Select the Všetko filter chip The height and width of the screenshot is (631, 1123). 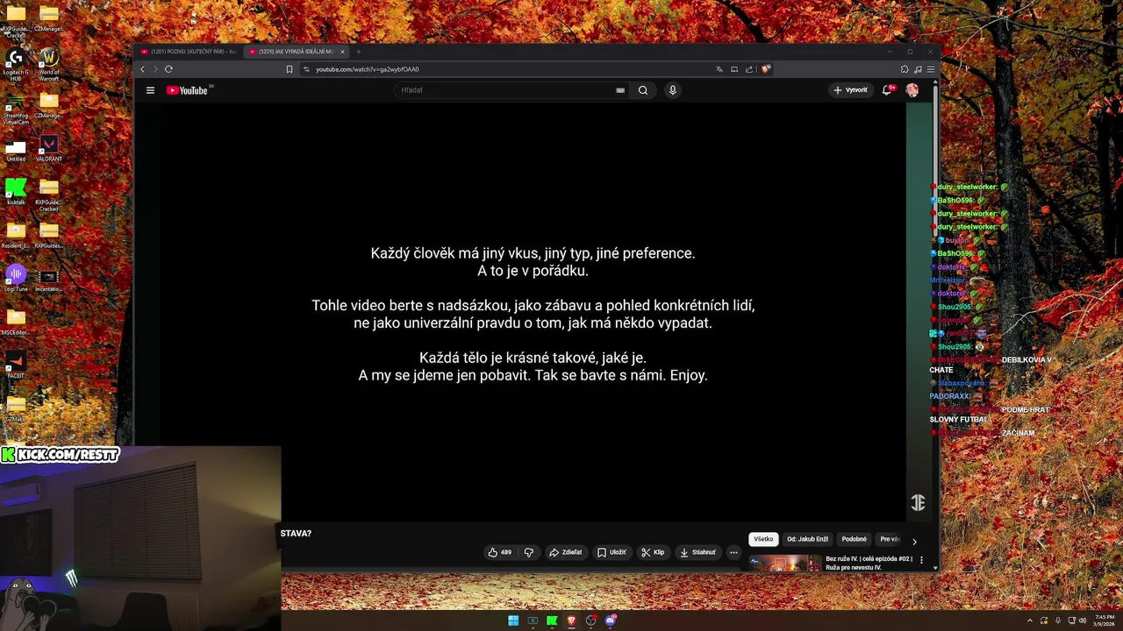tap(763, 539)
